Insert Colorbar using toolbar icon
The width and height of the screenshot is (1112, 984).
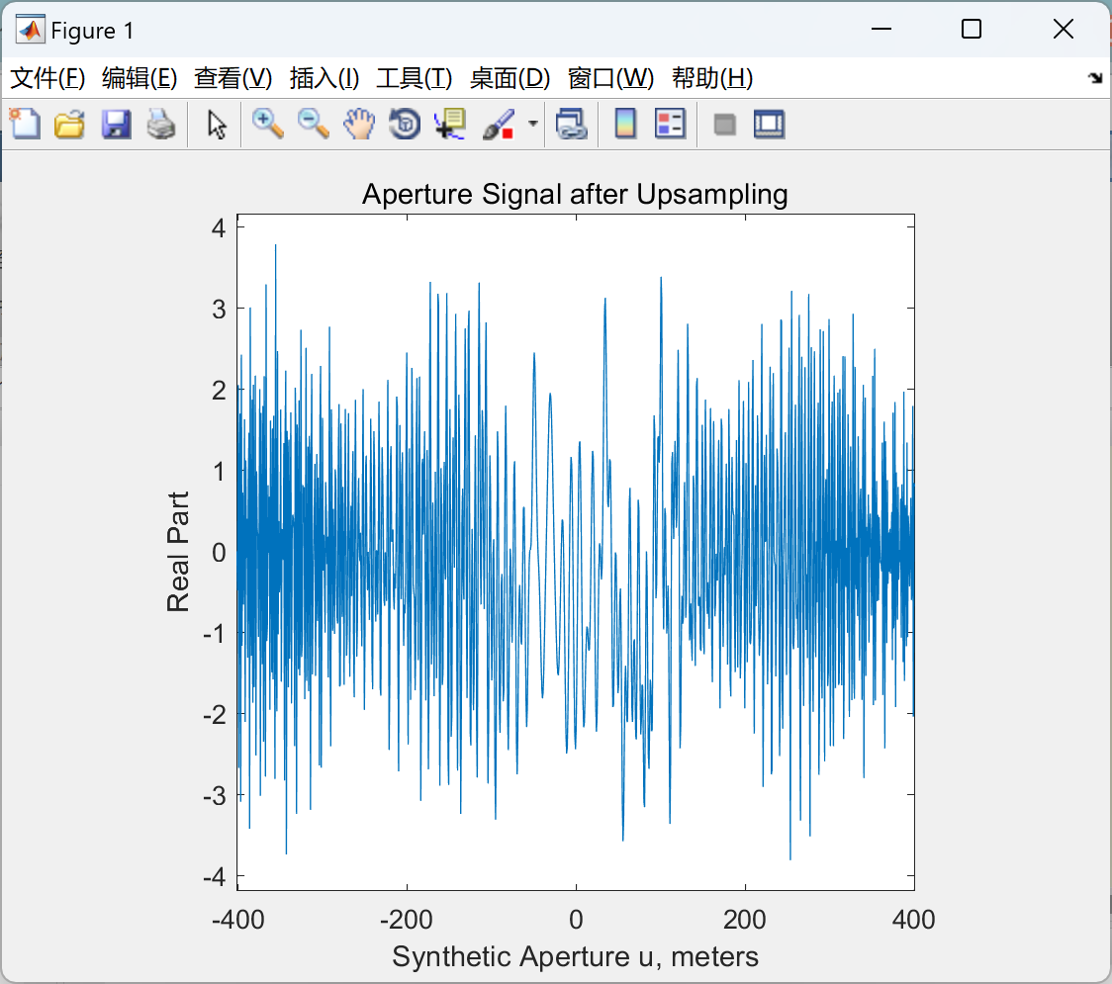625,124
